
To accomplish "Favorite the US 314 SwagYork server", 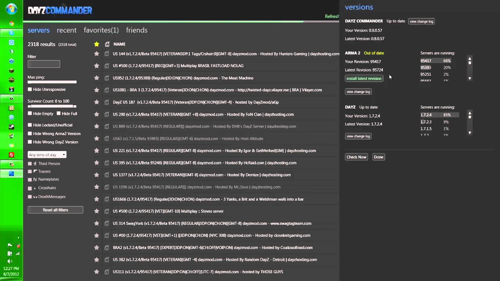I will click(x=96, y=223).
